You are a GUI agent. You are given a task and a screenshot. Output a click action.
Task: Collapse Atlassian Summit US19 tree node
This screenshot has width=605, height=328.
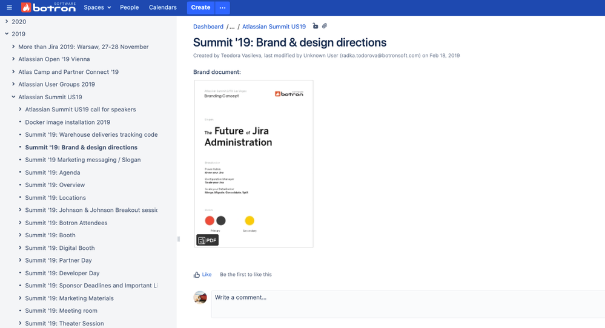point(13,97)
